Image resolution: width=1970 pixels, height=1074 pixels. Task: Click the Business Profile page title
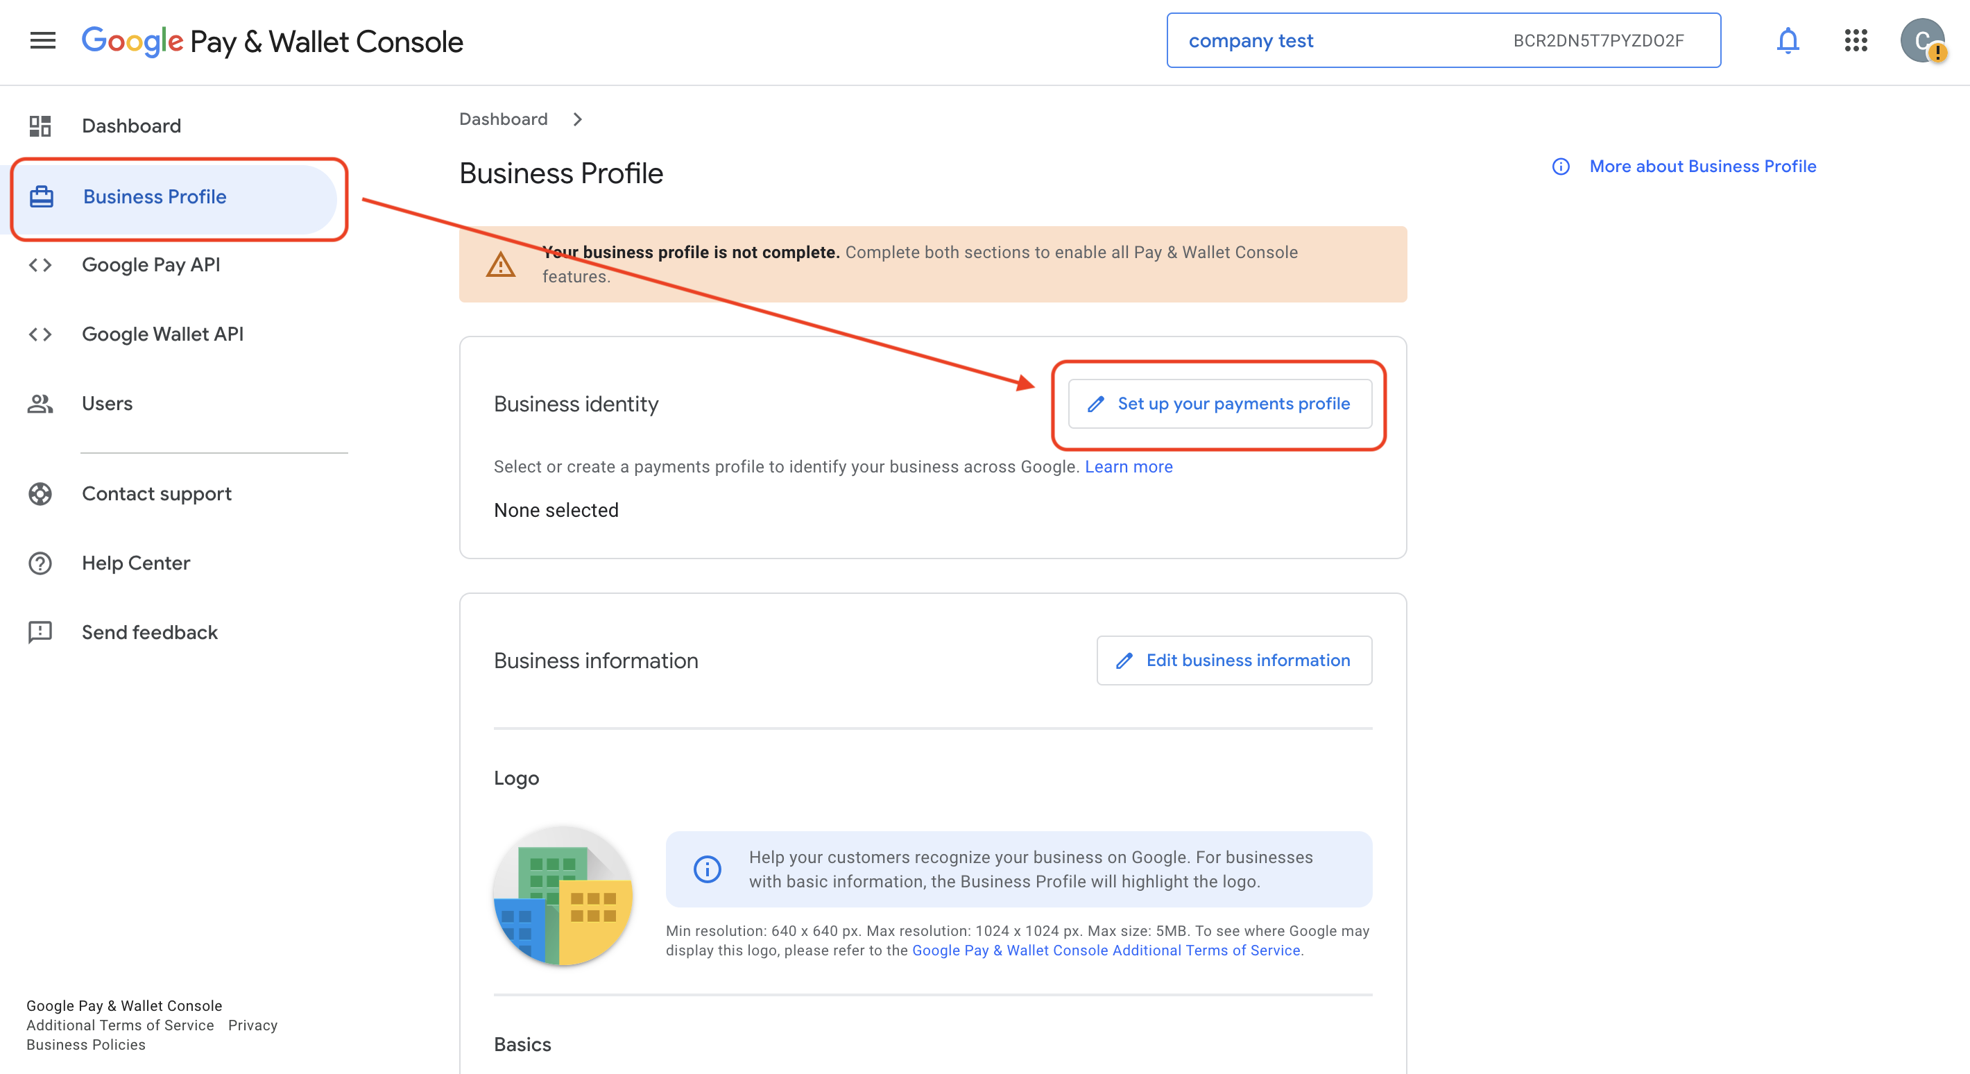[x=560, y=173]
